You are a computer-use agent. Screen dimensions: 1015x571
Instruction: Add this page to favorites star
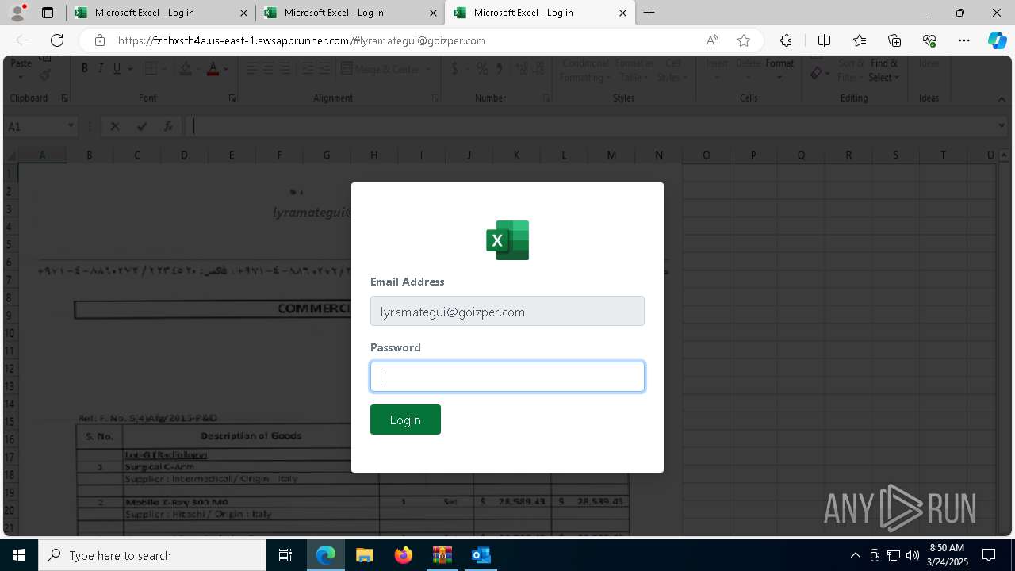click(x=744, y=40)
